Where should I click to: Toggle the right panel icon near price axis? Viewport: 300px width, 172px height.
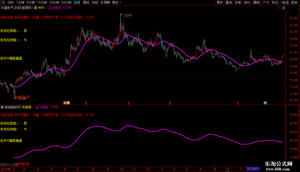(283, 8)
